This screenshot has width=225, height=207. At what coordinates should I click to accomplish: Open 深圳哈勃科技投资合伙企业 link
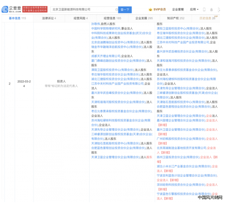click(x=181, y=185)
